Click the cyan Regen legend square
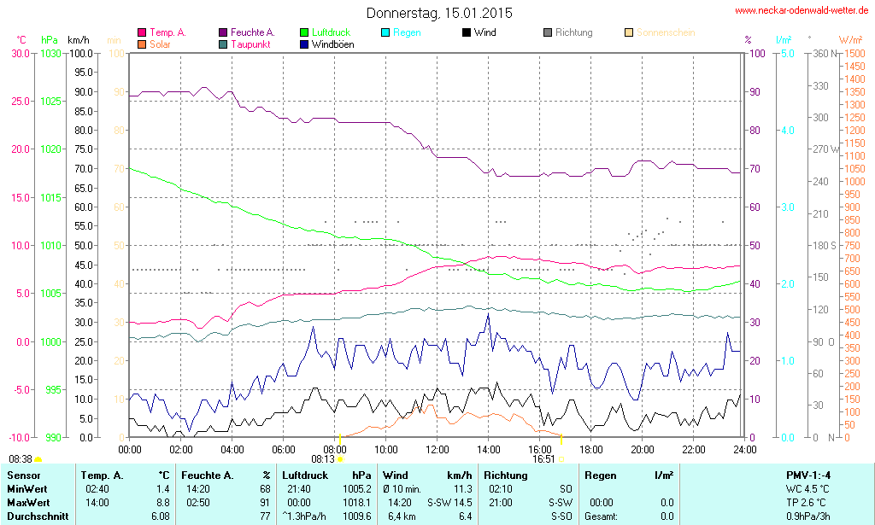Screen dimensions: 875x525 [x=385, y=32]
